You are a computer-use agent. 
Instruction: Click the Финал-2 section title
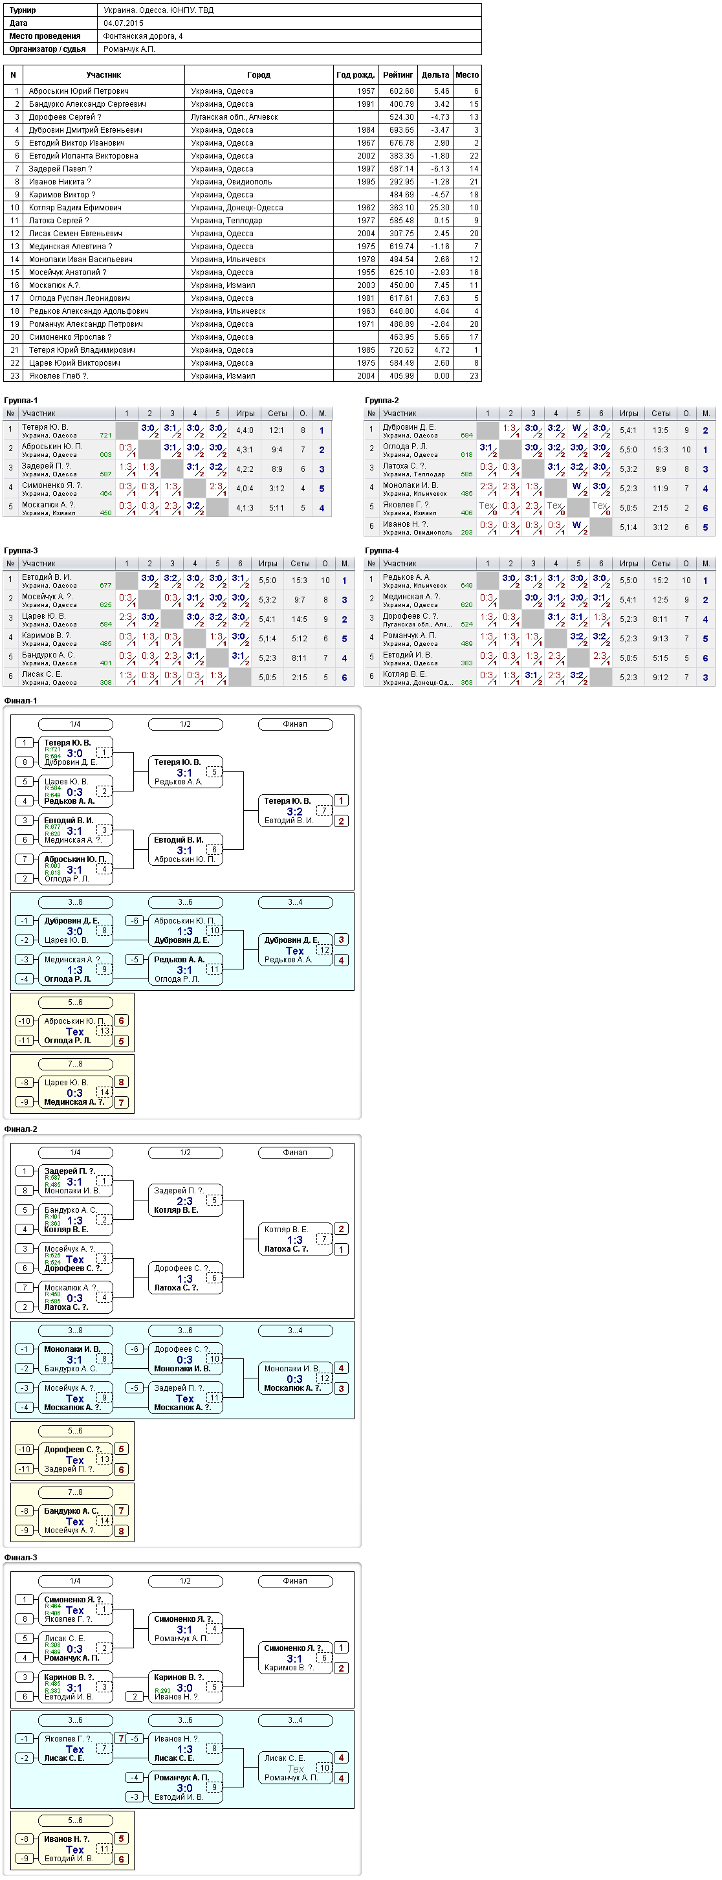21,1129
